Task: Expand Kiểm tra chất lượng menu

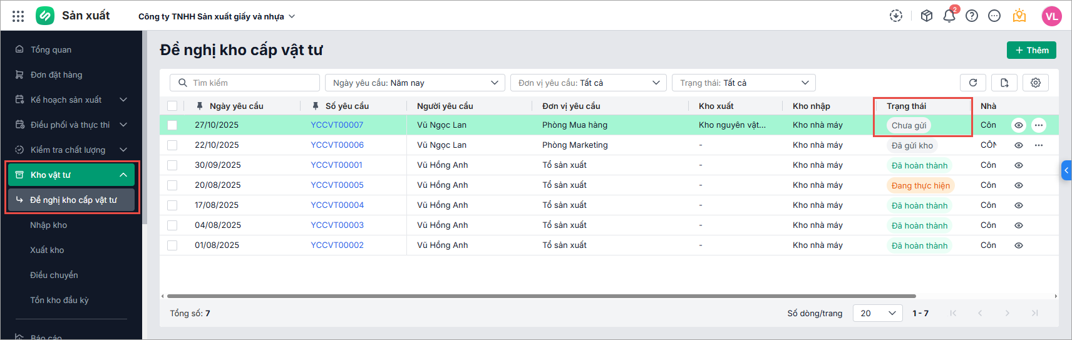Action: pyautogui.click(x=71, y=150)
